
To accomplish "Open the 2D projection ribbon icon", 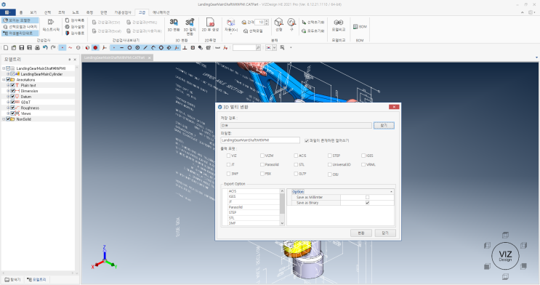I will click(x=210, y=23).
